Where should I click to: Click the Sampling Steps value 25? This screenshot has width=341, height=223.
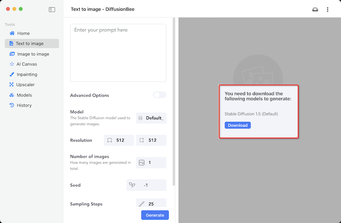pyautogui.click(x=151, y=203)
